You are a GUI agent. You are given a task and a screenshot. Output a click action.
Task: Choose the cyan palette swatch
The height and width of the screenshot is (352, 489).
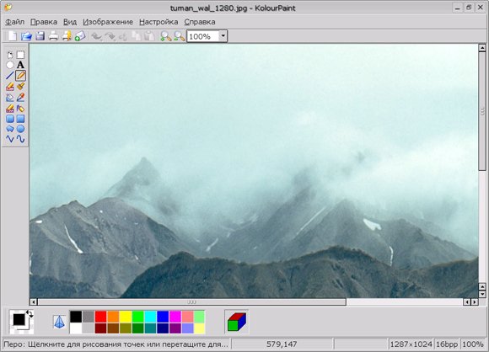click(150, 317)
